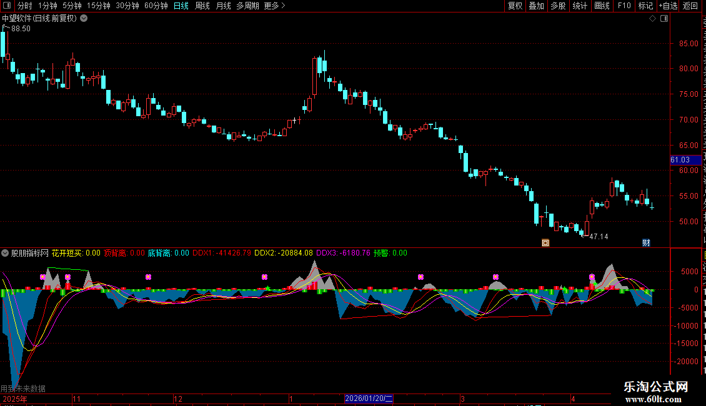Select the 5分钟 period tab
Viewport: 706px width, 406px height.
(72, 6)
